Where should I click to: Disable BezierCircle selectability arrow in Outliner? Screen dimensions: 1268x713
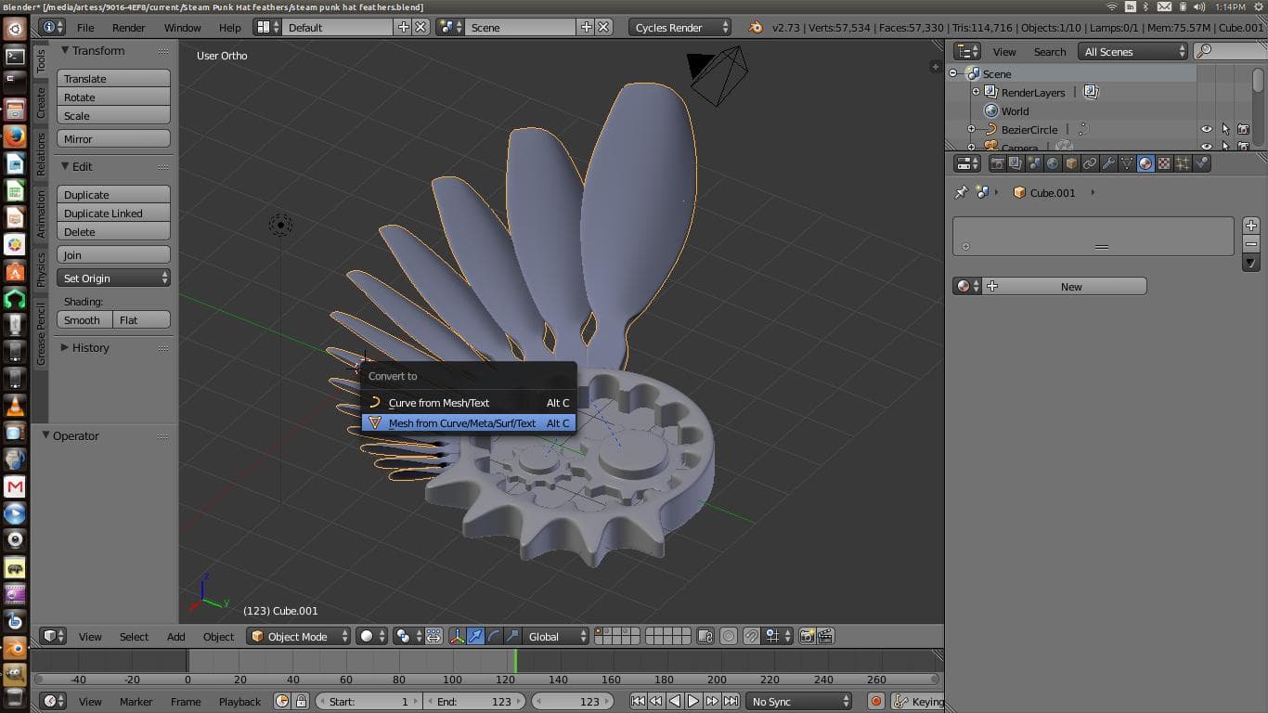[1226, 129]
